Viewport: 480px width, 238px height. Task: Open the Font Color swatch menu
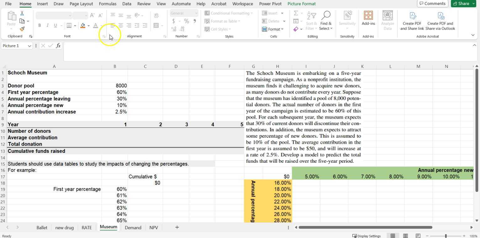point(101,26)
